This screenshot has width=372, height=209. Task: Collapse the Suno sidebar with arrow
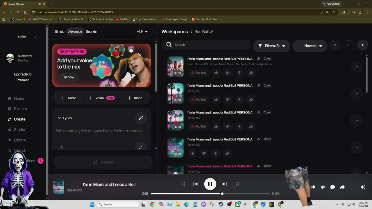(x=35, y=37)
